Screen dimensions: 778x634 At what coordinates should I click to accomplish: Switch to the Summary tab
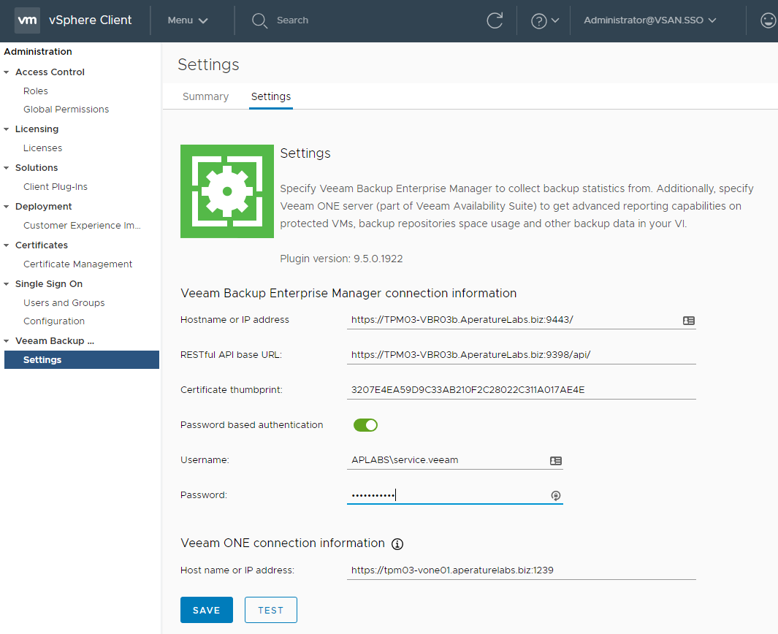coord(205,96)
